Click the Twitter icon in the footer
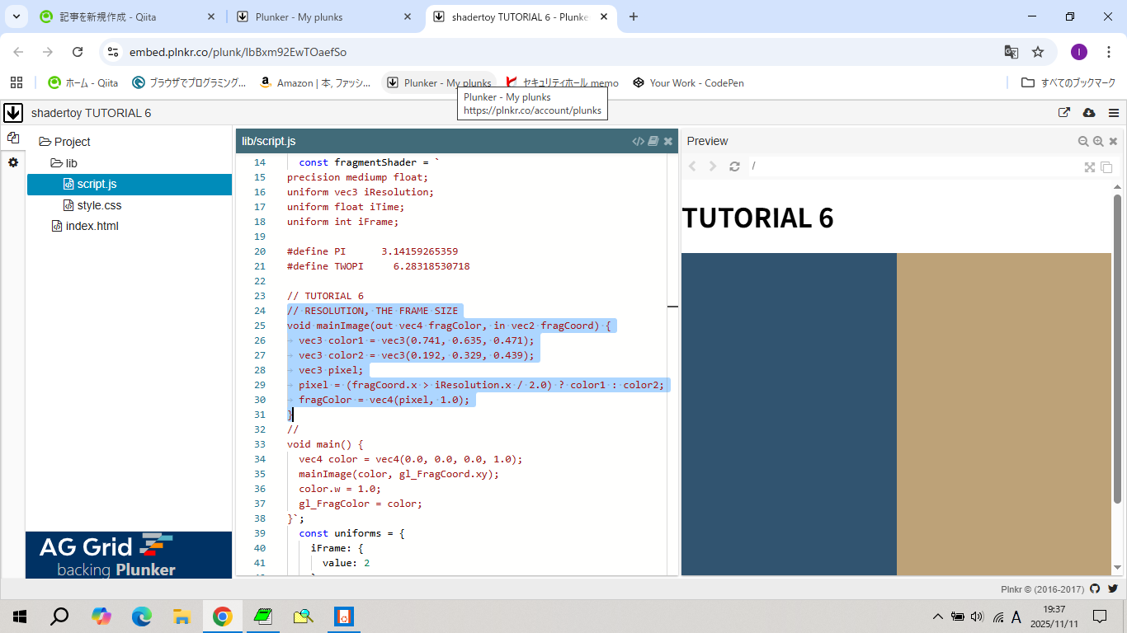 point(1113,588)
